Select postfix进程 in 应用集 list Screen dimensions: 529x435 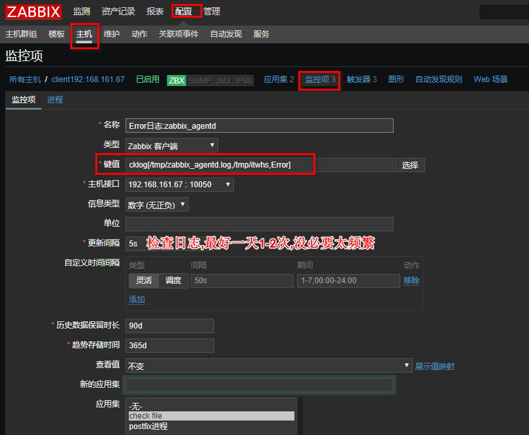[212, 426]
